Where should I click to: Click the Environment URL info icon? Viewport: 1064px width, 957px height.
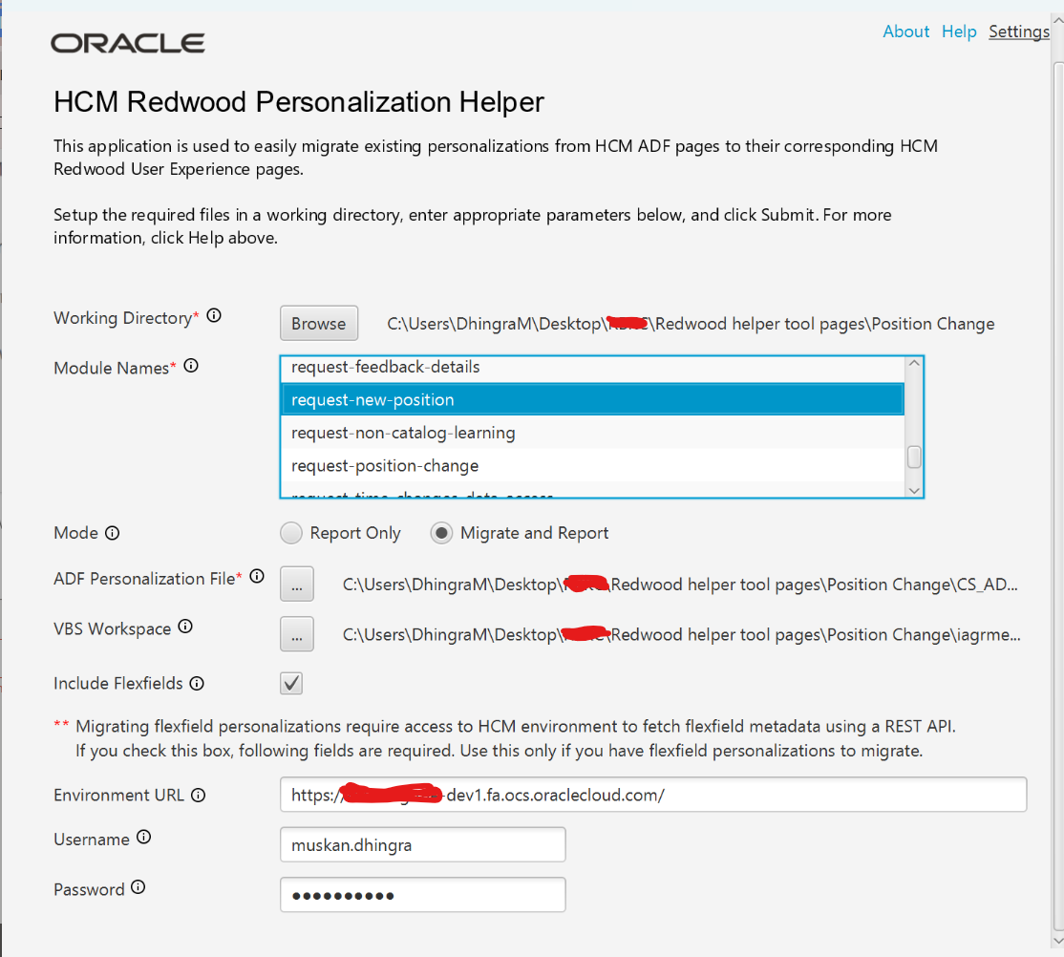click(198, 796)
